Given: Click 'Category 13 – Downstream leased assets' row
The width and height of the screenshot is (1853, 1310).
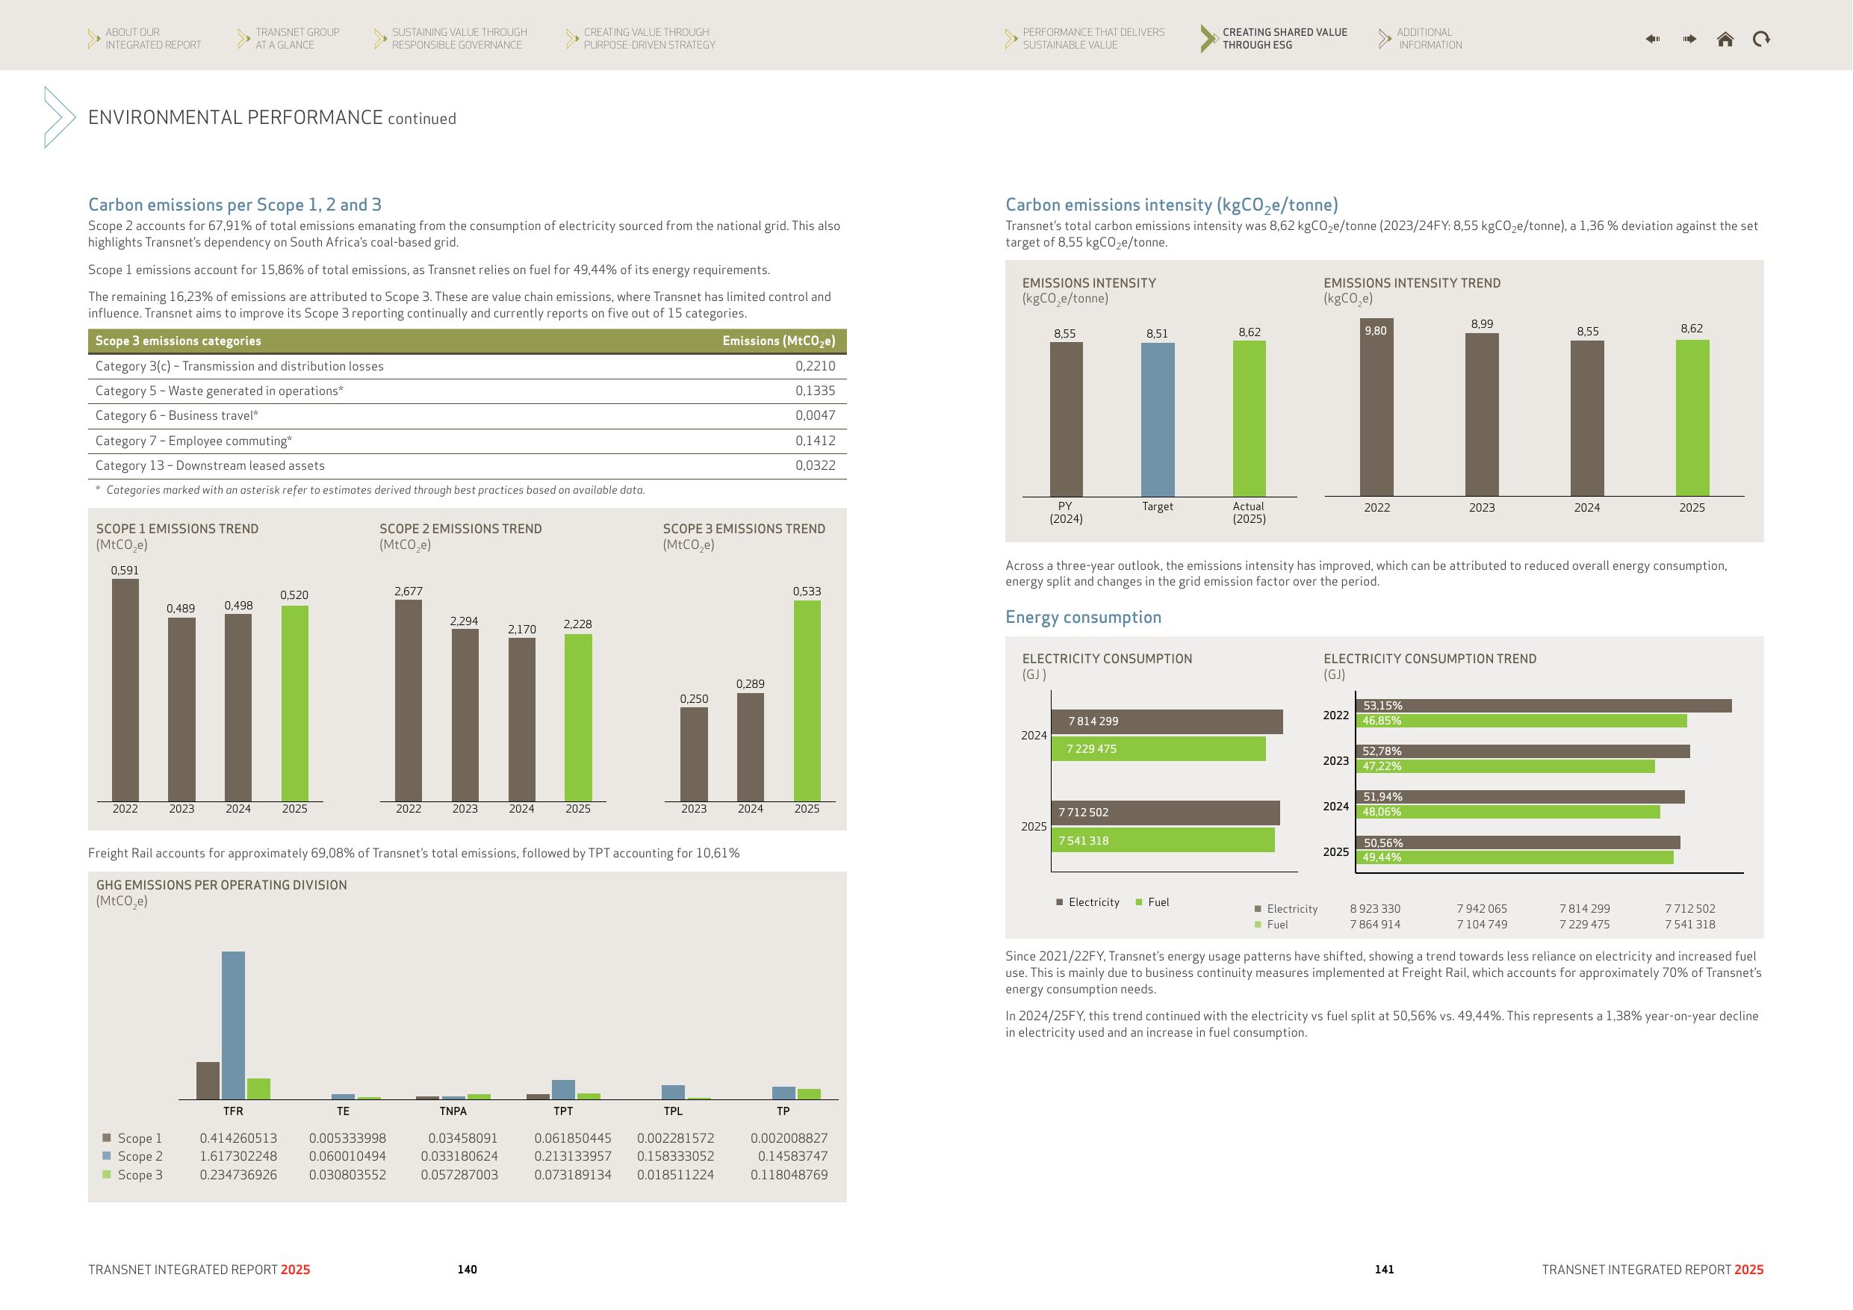Looking at the screenshot, I should coord(467,466).
